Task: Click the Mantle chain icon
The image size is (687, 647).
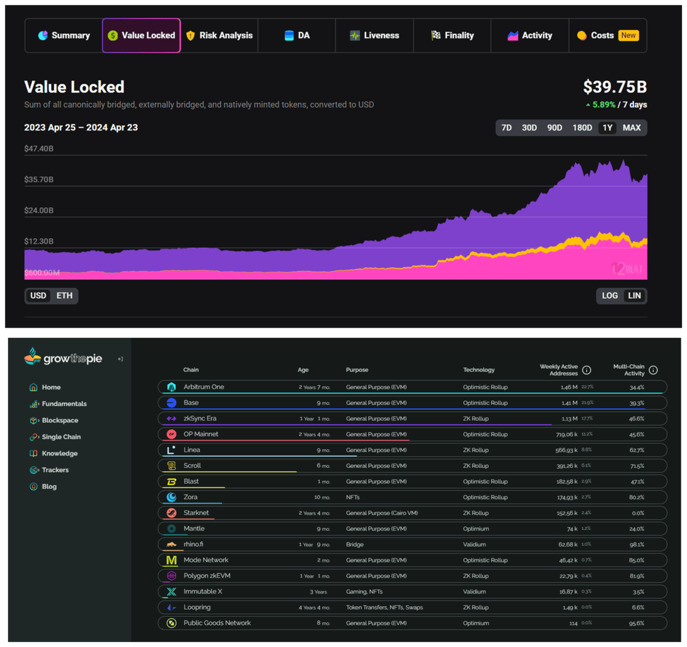Action: coord(172,529)
